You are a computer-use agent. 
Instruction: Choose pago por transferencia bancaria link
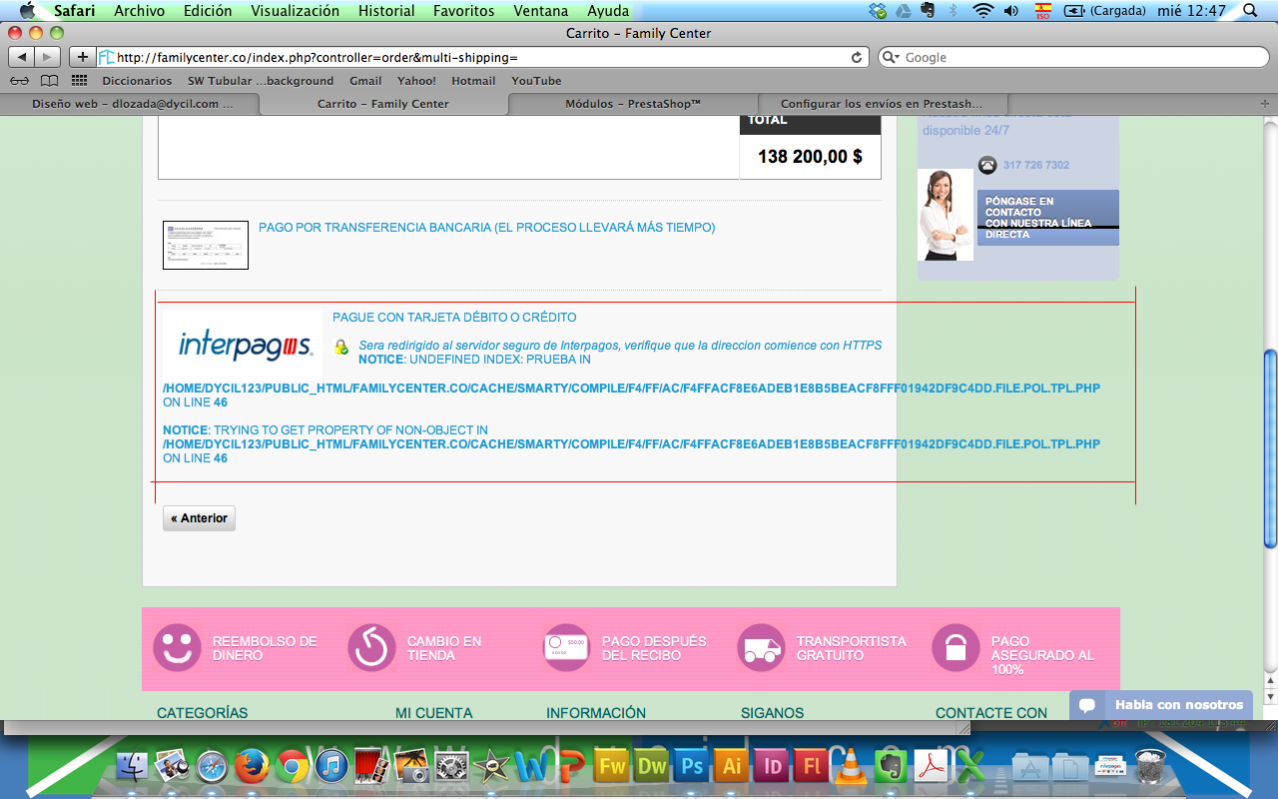486,228
